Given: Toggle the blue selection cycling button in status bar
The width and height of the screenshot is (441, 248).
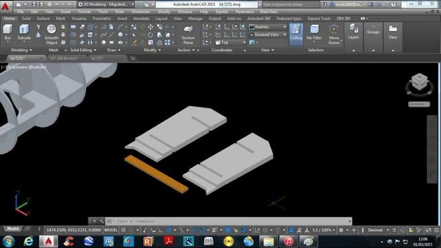Looking at the screenshot, I should point(227,230).
